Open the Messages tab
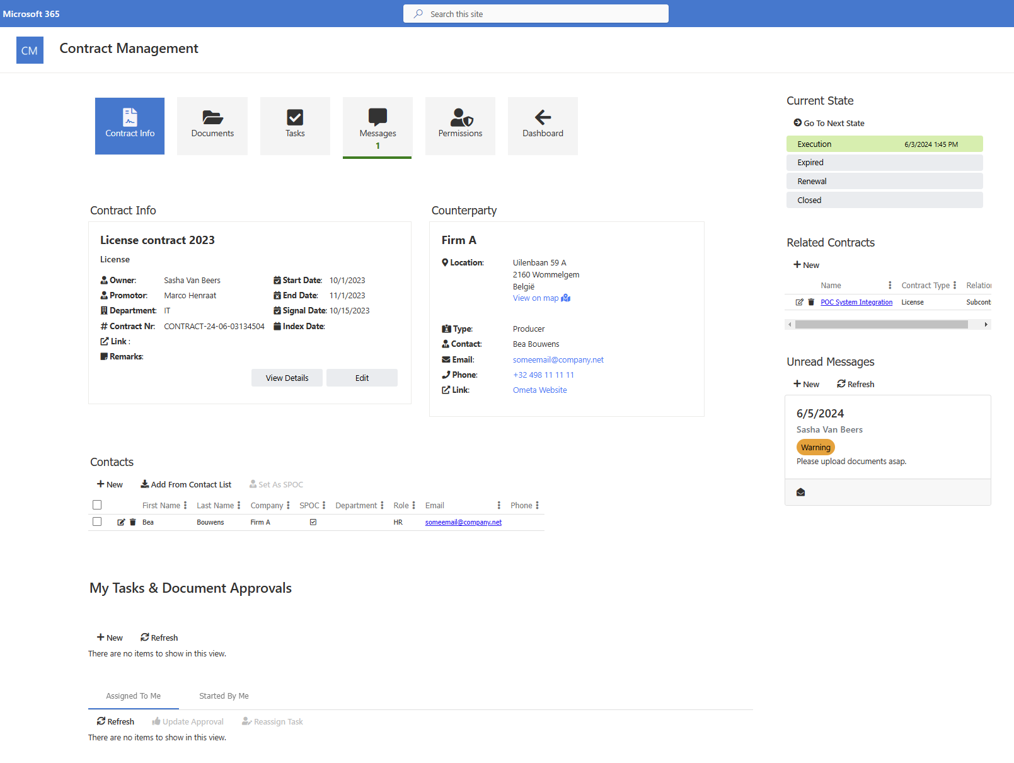 [377, 125]
